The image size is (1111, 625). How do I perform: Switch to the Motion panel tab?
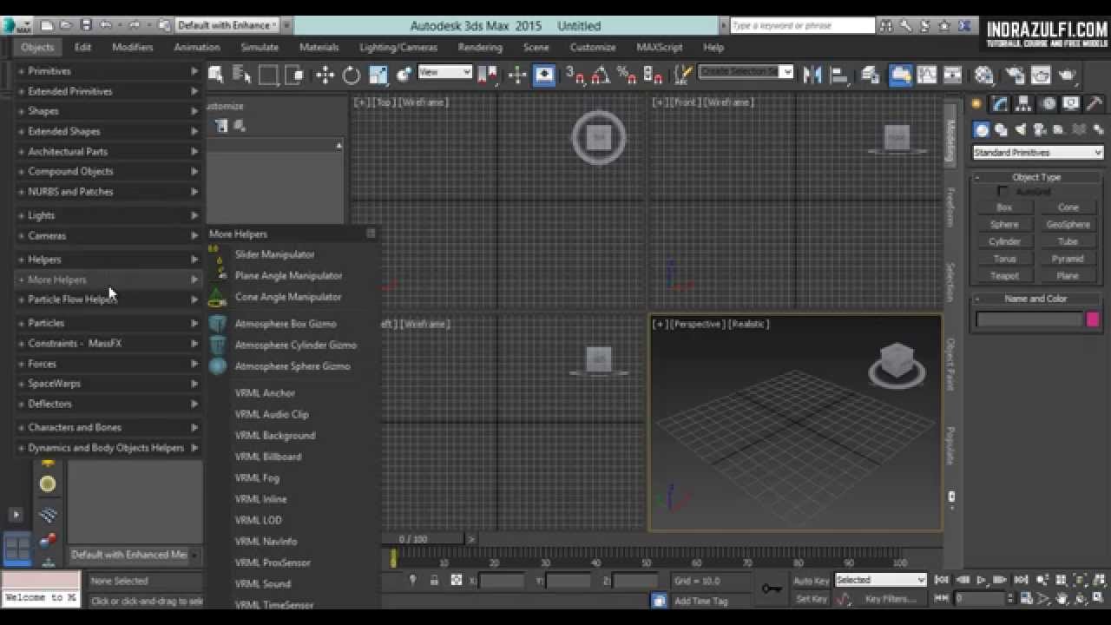(1049, 104)
